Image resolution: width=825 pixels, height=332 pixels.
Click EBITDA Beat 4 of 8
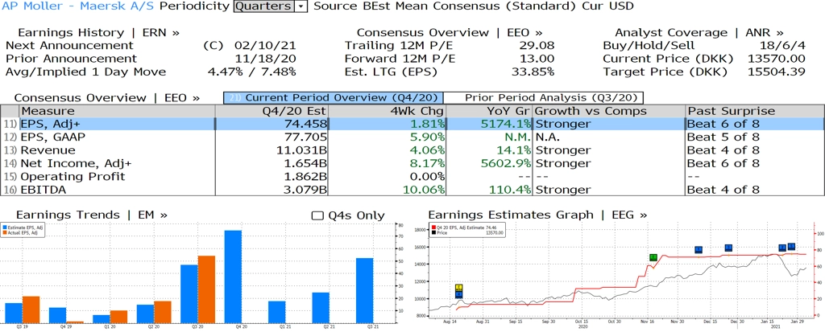[724, 191]
